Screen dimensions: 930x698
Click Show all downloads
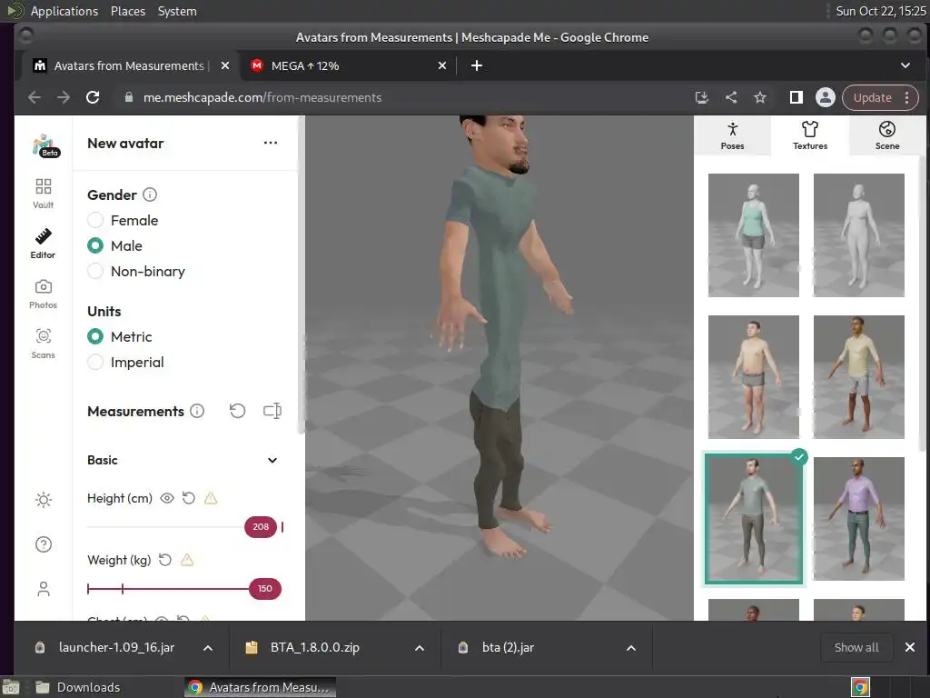click(856, 647)
